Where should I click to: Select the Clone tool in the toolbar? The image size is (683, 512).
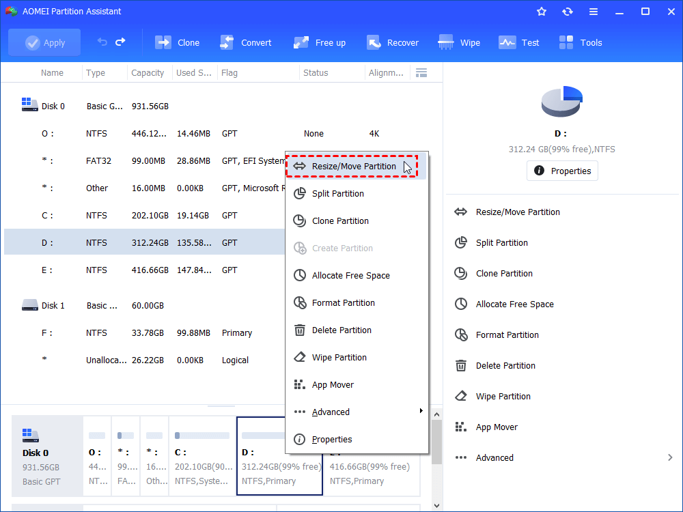(177, 42)
